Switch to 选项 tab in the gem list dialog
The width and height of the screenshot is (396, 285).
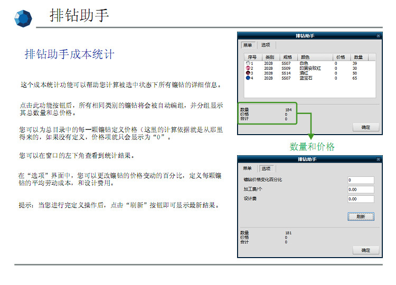(266, 45)
